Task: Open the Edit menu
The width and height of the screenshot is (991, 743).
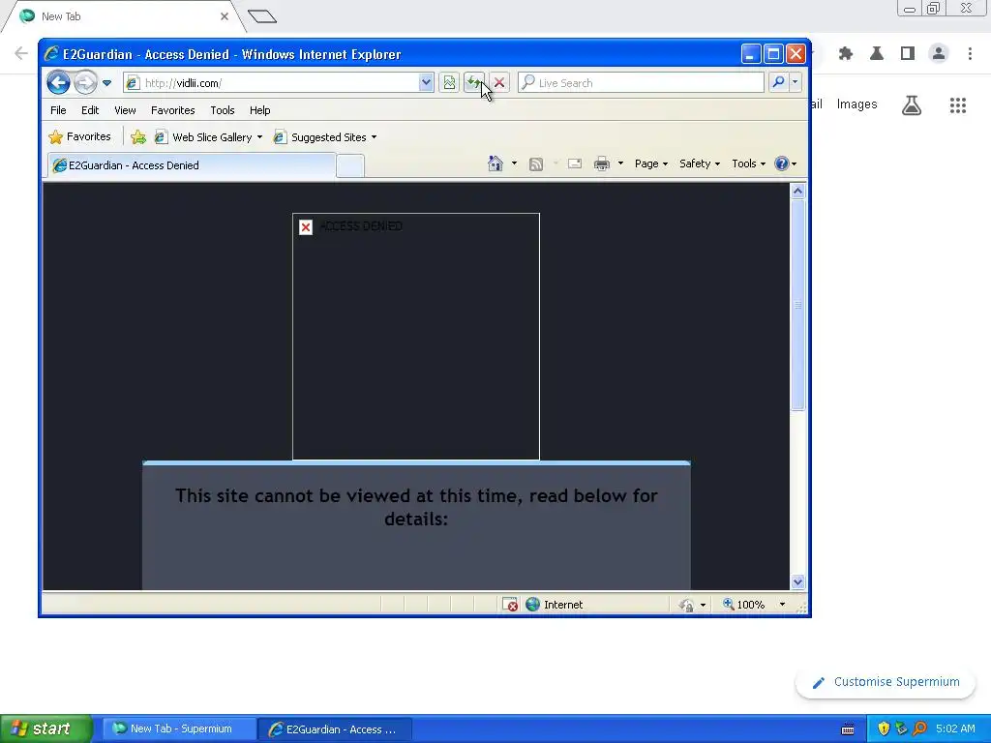Action: point(90,110)
